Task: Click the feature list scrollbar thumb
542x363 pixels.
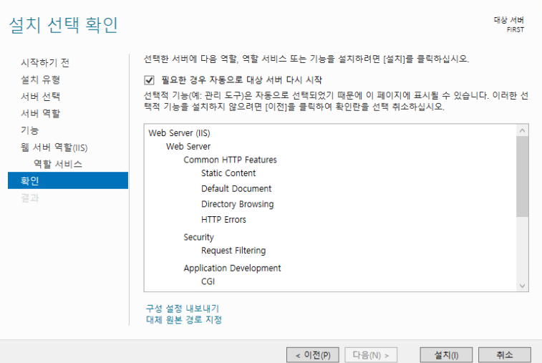Action: pyautogui.click(x=522, y=177)
